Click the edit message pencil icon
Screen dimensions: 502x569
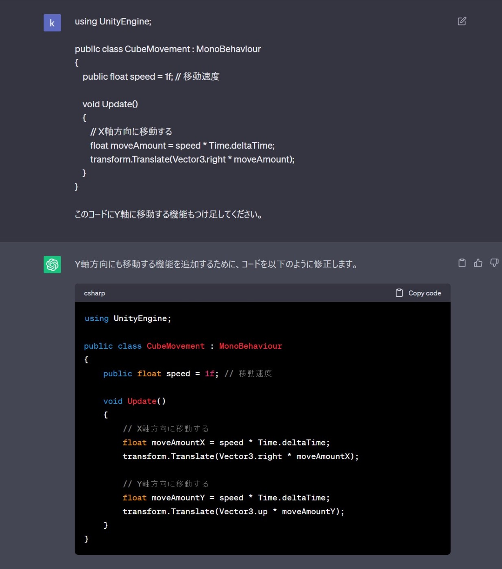pyautogui.click(x=462, y=21)
